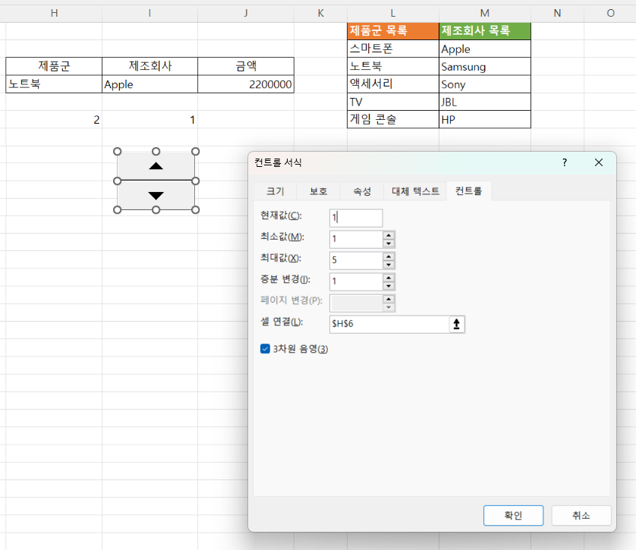Switch to the 크기 tab

(275, 191)
